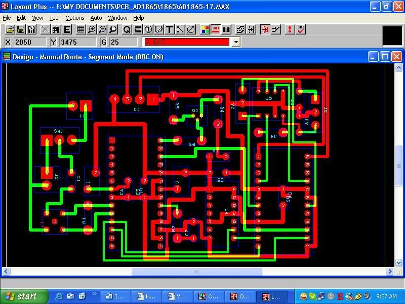
Task: Click the red '2 BOT' layer box
Action: [187, 42]
